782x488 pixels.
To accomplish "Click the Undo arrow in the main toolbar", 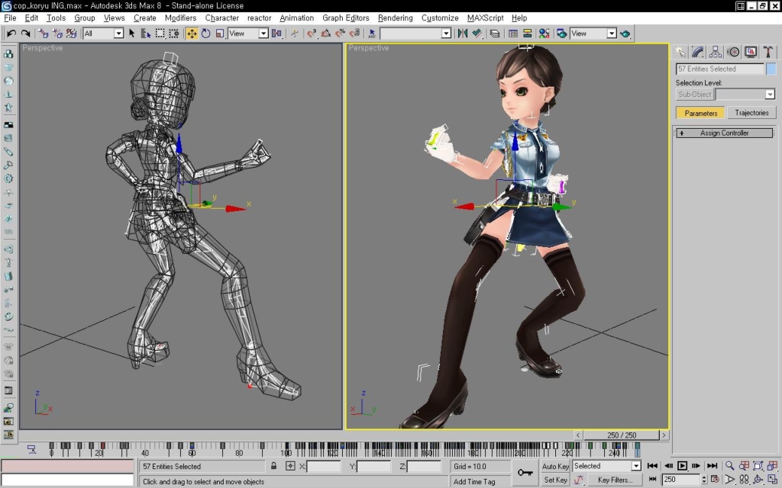I will pos(11,34).
